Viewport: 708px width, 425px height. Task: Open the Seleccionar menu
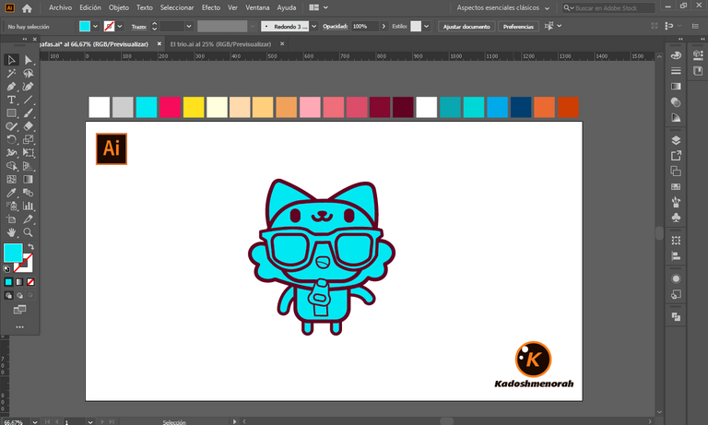click(x=177, y=7)
